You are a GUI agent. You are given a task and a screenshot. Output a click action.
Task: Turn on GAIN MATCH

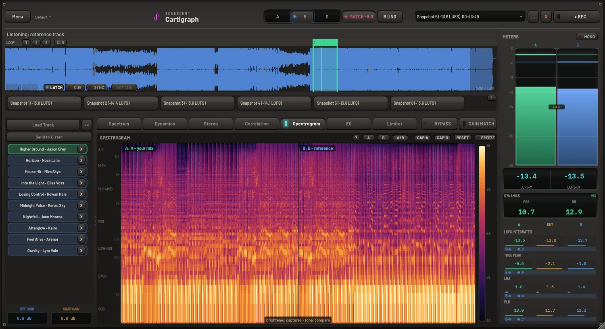click(x=478, y=124)
